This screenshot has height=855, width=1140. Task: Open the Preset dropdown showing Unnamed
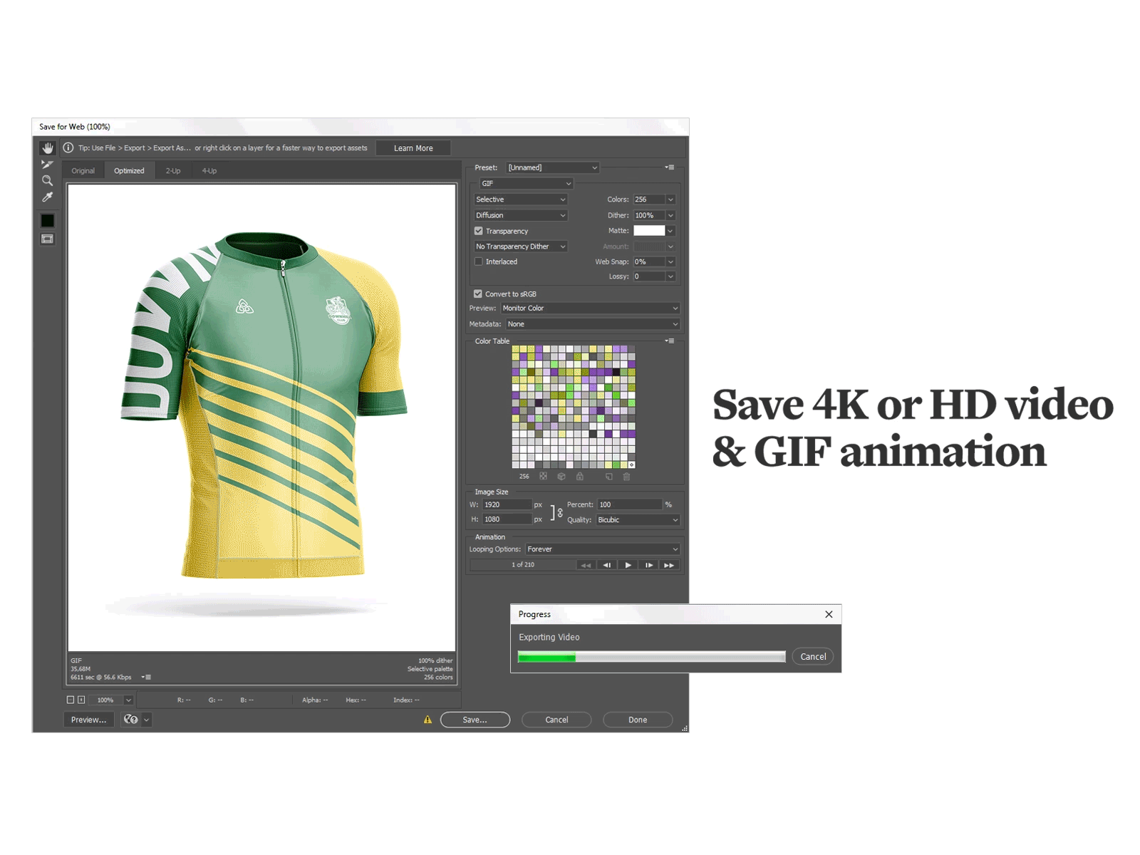coord(552,167)
